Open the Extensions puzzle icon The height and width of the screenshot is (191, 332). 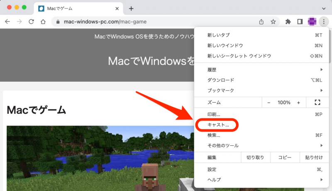click(x=288, y=22)
